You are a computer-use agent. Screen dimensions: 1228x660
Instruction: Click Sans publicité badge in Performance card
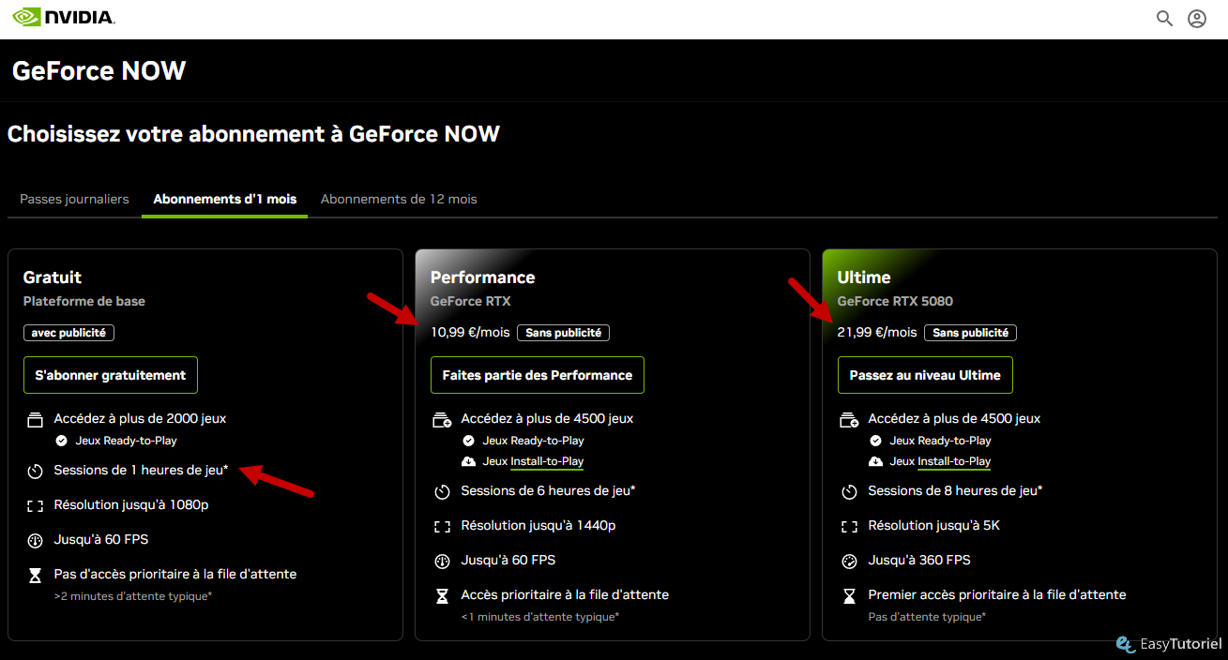[564, 333]
